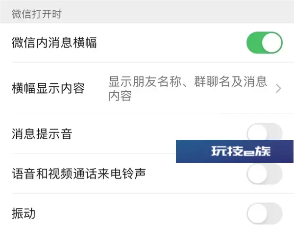Click knob of the 振动 switch

[x=257, y=213]
